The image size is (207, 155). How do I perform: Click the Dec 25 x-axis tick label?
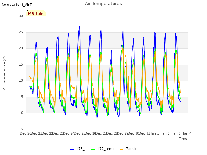coord(80,133)
